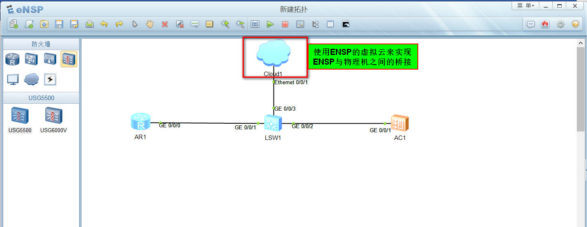Open the settings gear icon

pyautogui.click(x=561, y=24)
